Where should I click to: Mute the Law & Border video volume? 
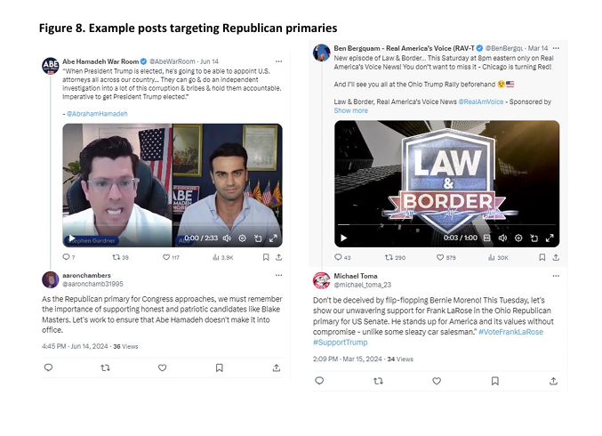click(502, 238)
